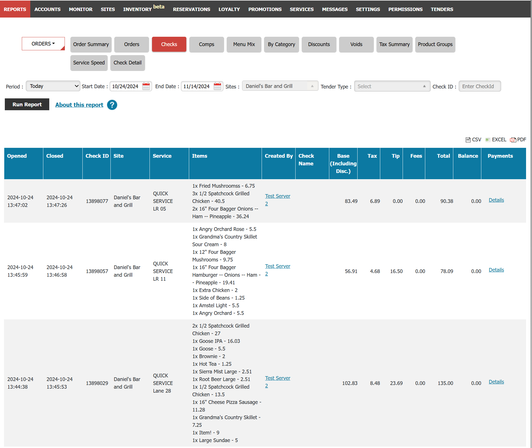Go to the RESERVATIONS menu
The image size is (532, 448).
[x=191, y=9]
